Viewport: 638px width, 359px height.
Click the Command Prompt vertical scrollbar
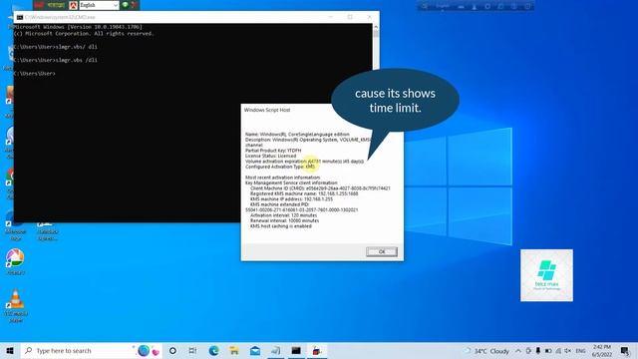(x=376, y=46)
